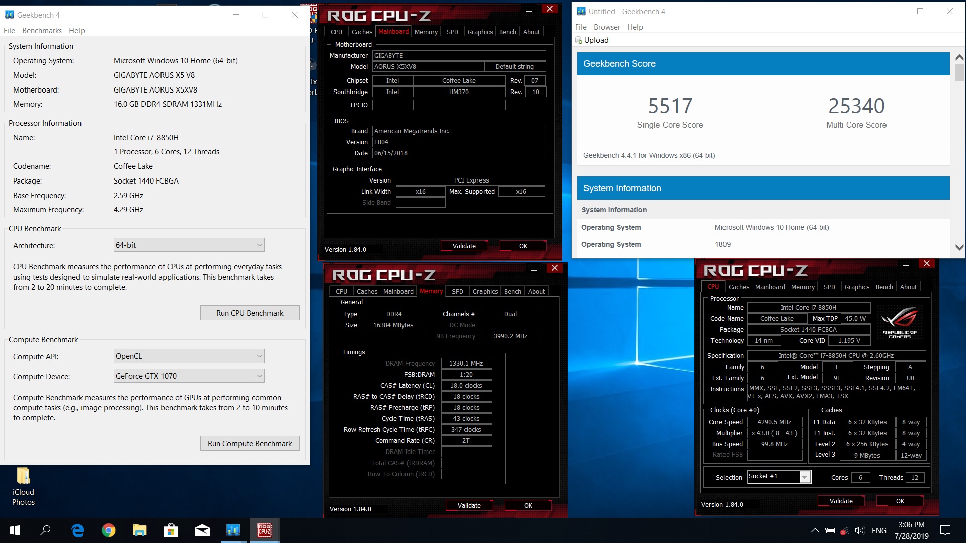966x543 pixels.
Task: Click OK in Memory CPU-Z window
Action: (x=528, y=505)
